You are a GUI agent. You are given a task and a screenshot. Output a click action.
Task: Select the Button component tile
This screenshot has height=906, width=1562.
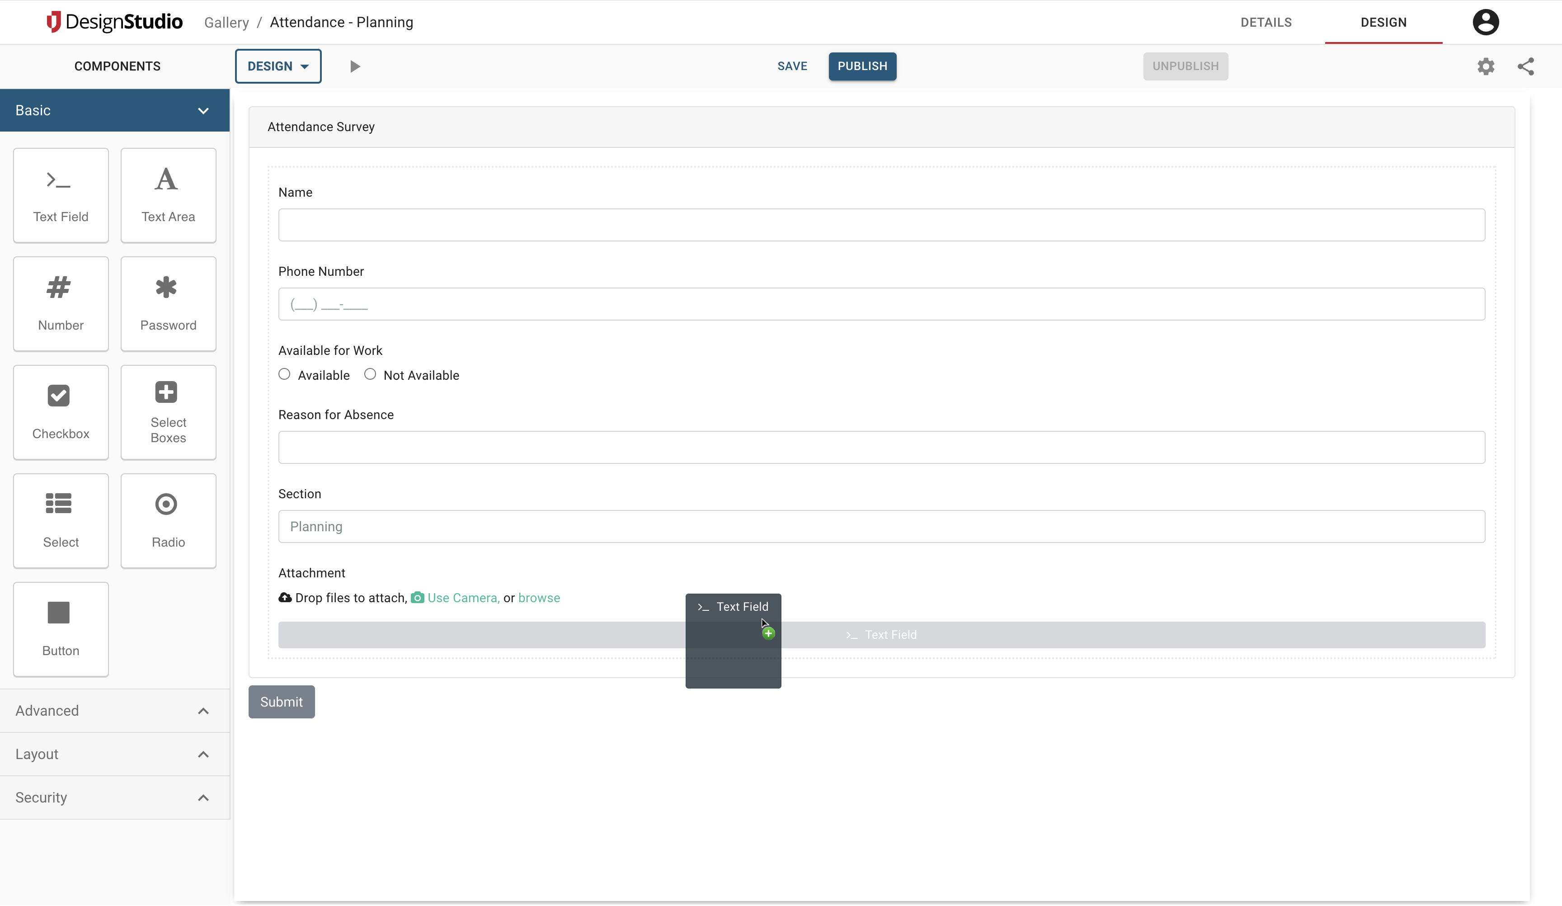coord(61,629)
